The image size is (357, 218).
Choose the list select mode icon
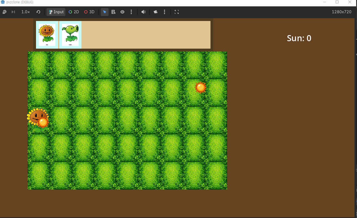pos(113,12)
